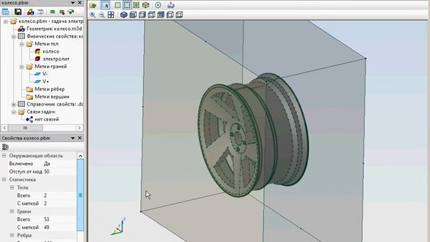The image size is (430, 242).
Task: Click the properties vertical scrollbar thumb
Action: 81,196
